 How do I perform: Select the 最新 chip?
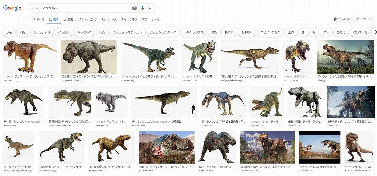point(214,32)
